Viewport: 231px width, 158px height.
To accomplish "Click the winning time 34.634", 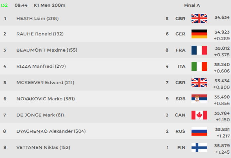I will (222, 17).
